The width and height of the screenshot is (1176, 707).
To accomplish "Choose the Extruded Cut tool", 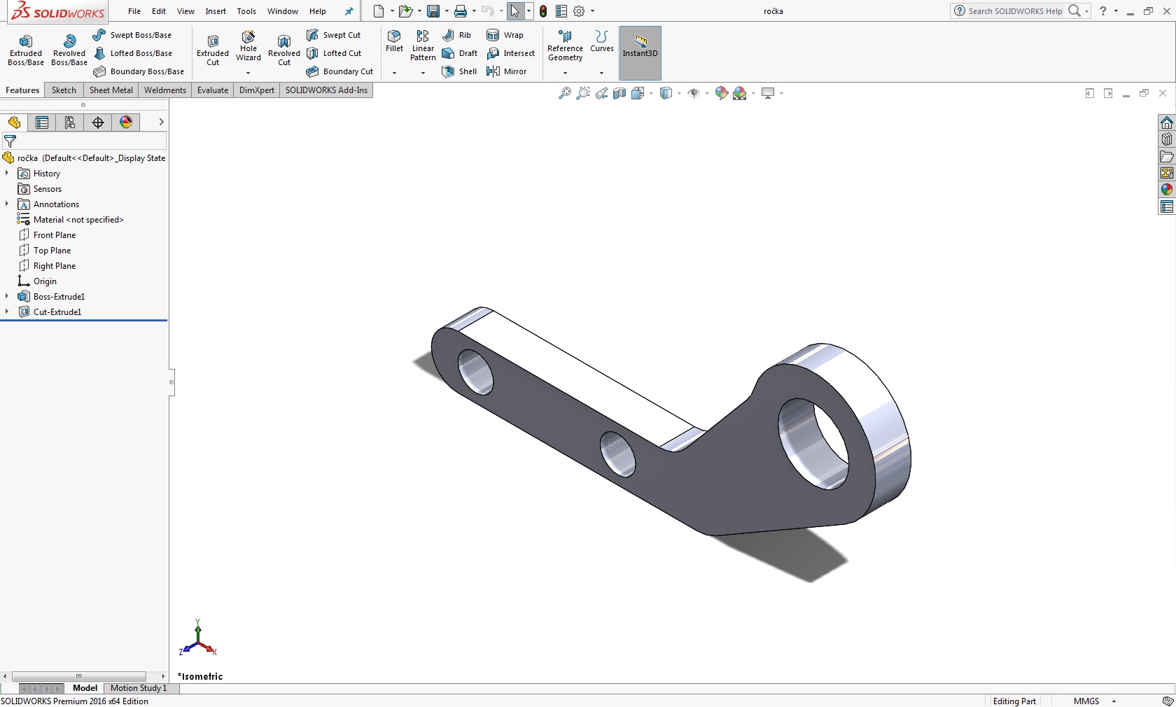I will point(213,50).
